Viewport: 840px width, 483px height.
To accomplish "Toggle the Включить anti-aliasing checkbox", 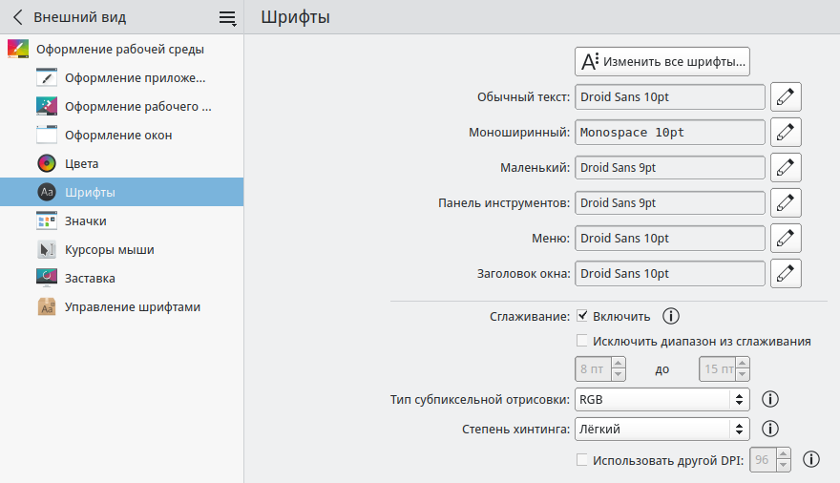I will (582, 316).
